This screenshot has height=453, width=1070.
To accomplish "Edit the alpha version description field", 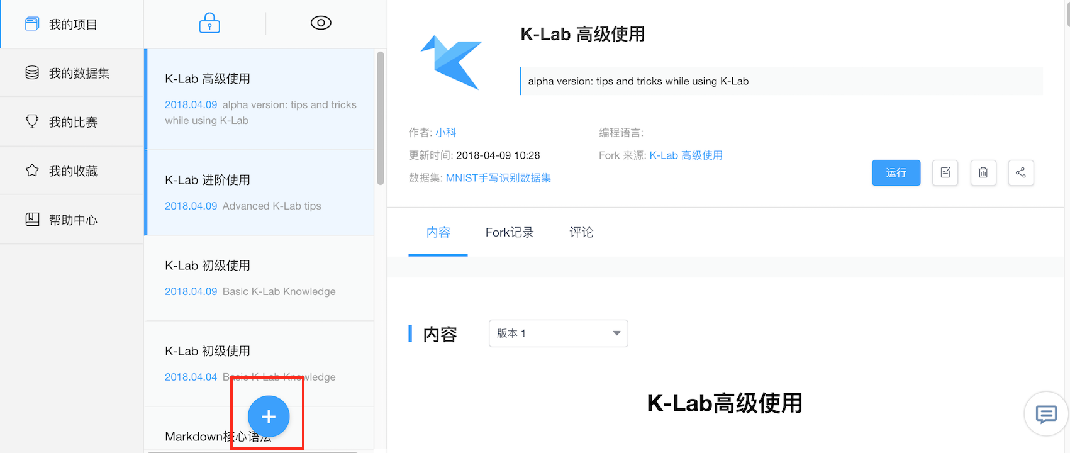I will pos(781,81).
